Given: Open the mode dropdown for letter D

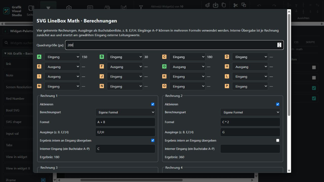Looking at the screenshot, I should pos(250,57).
